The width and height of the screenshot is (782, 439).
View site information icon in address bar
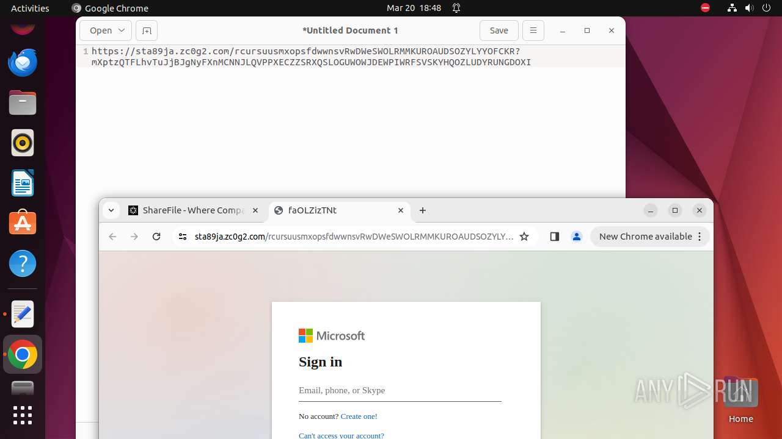point(182,237)
